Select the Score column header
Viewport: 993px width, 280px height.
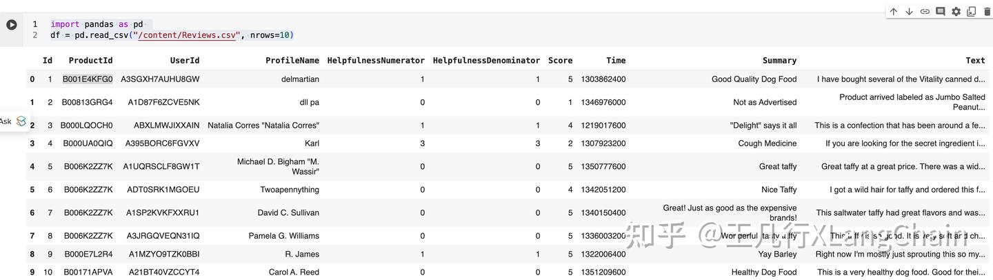tap(560, 61)
